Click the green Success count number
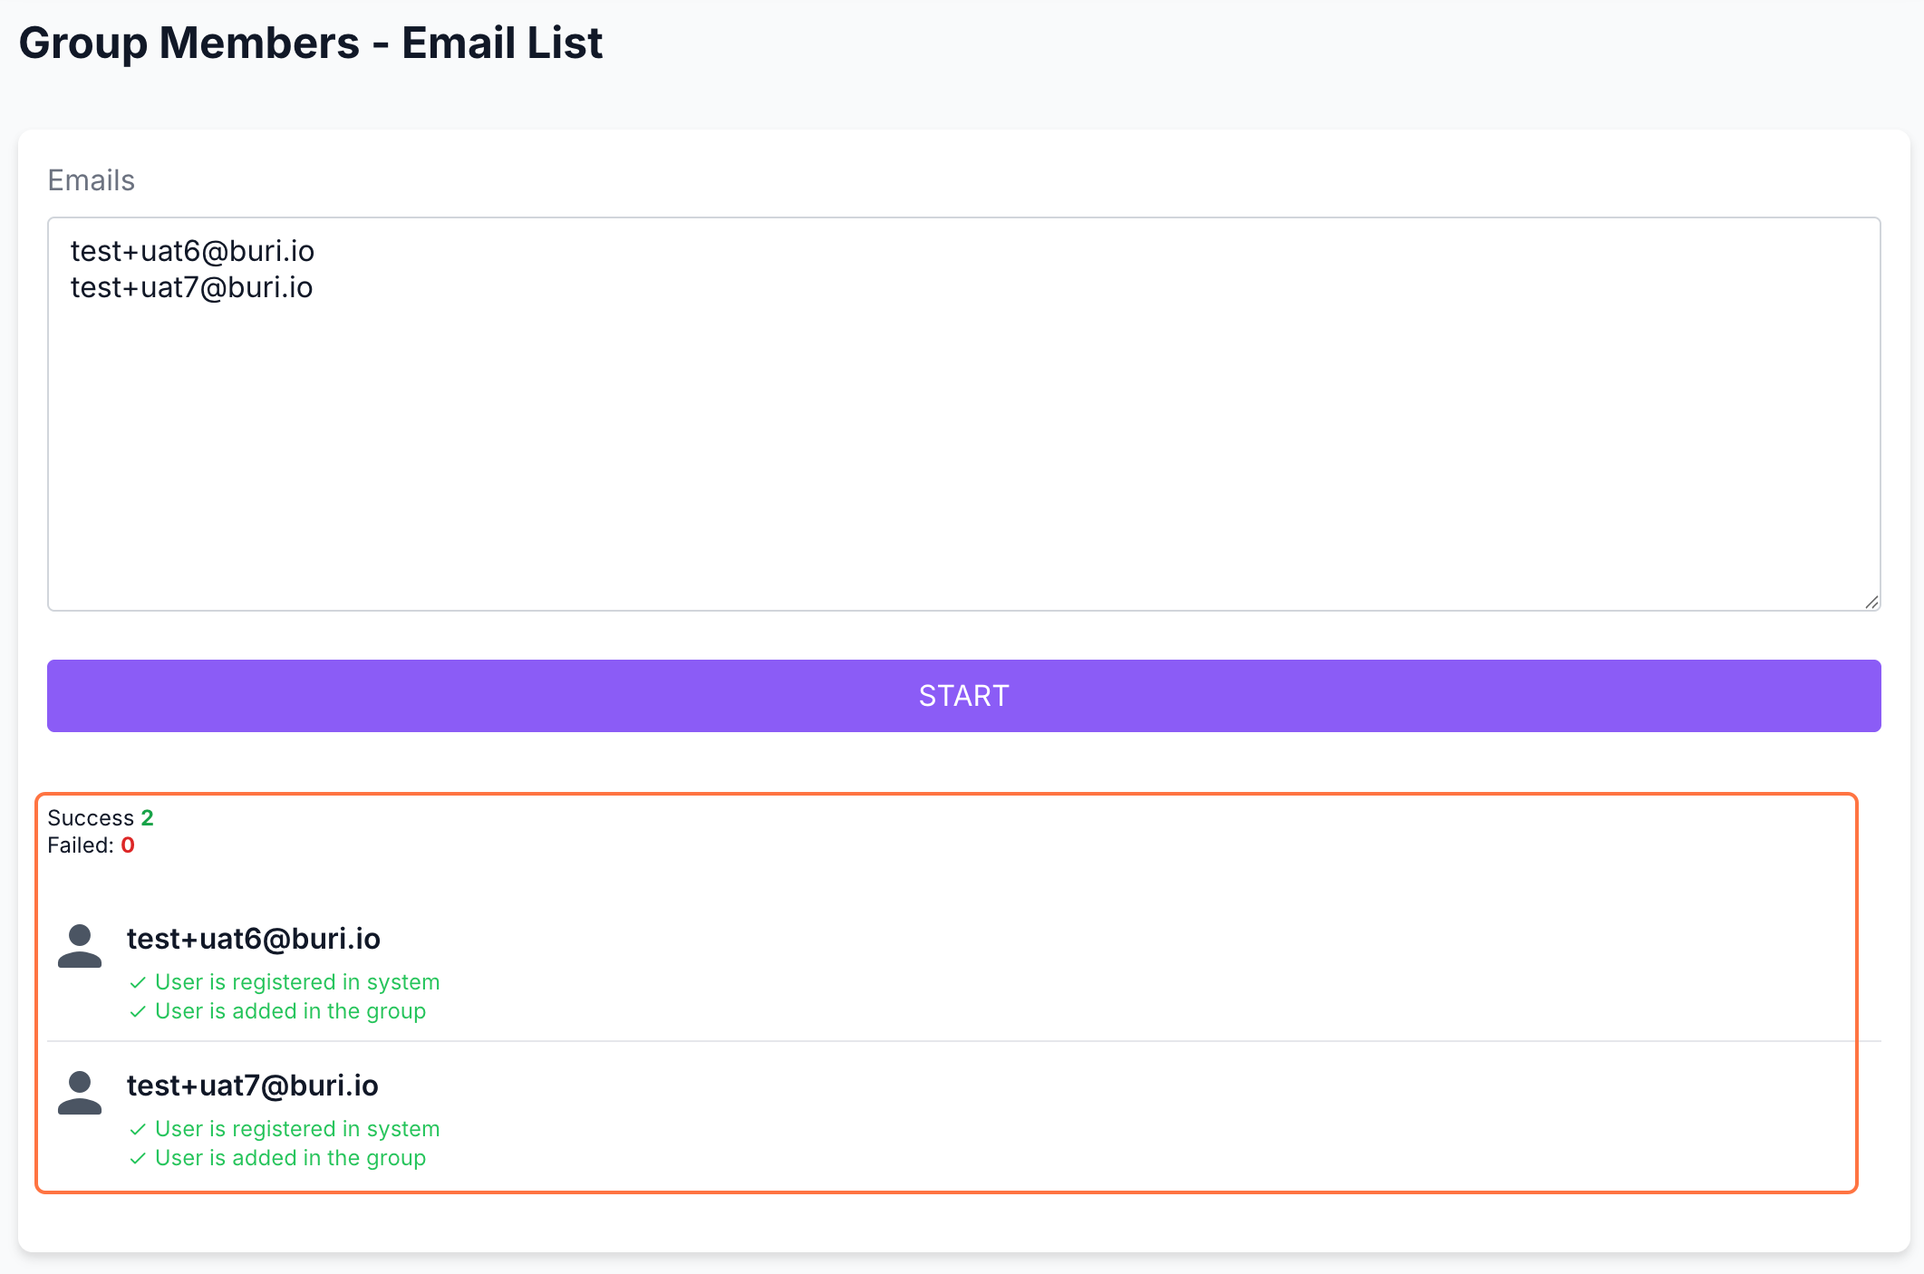Viewport: 1924px width, 1274px height. [147, 818]
